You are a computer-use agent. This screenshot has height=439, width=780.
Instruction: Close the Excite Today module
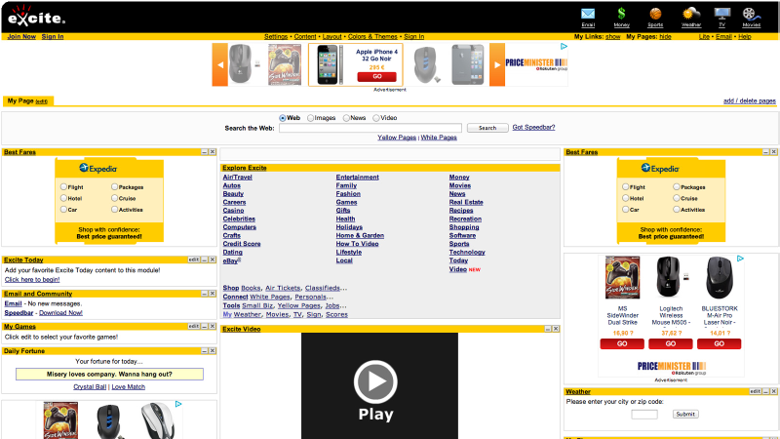213,259
